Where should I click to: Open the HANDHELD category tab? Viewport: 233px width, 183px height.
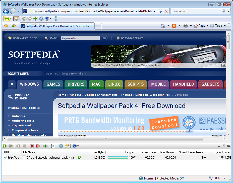click(184, 84)
